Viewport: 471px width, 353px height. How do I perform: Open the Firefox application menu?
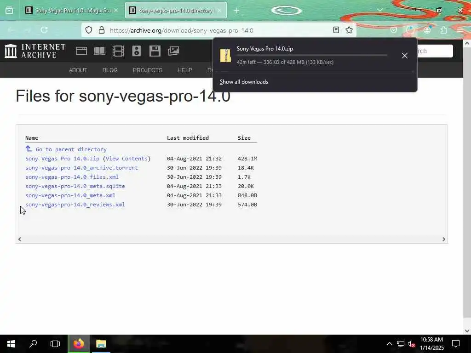[x=460, y=30]
